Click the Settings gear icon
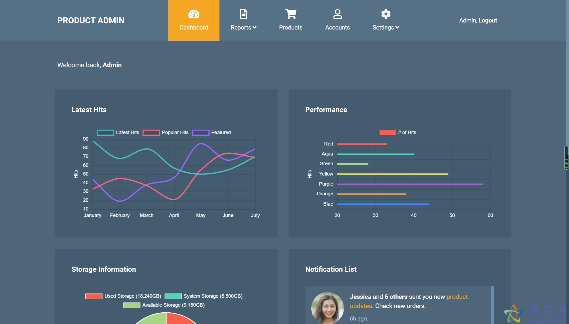569x324 pixels. (386, 14)
